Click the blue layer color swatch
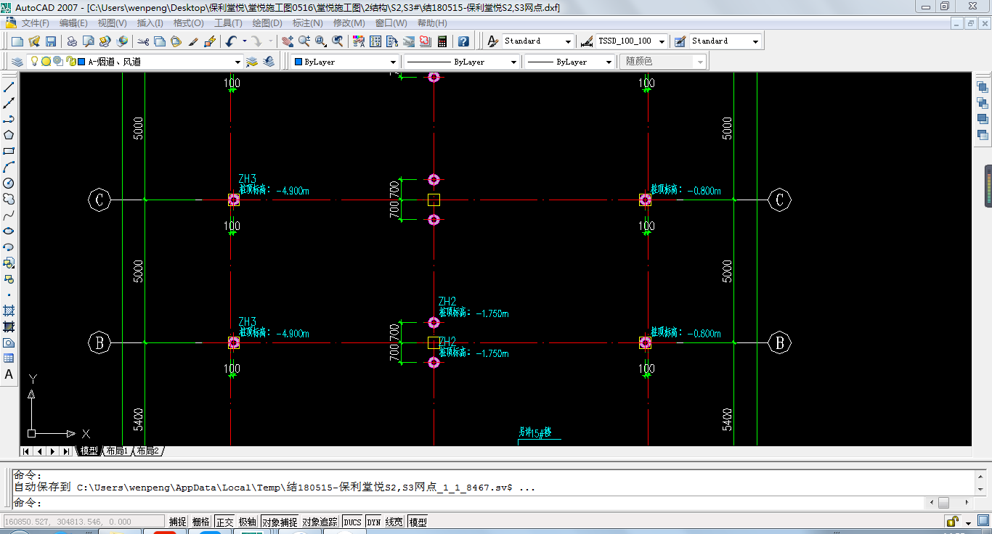Viewport: 992px width, 534px height. [81, 62]
